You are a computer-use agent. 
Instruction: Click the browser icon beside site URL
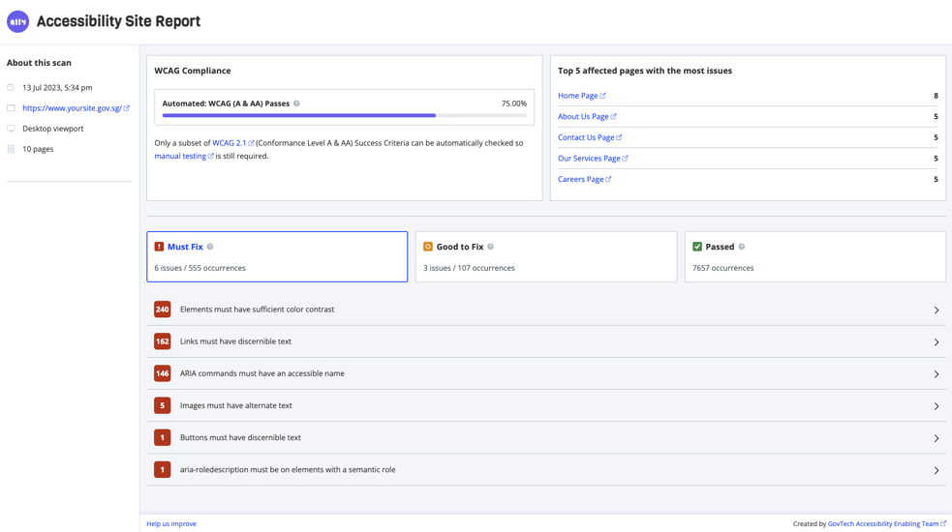coord(11,108)
